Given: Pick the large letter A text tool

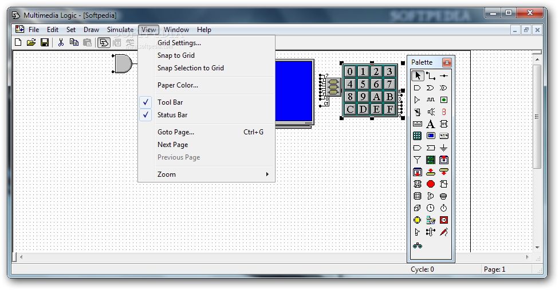Looking at the screenshot, I should pos(431,124).
